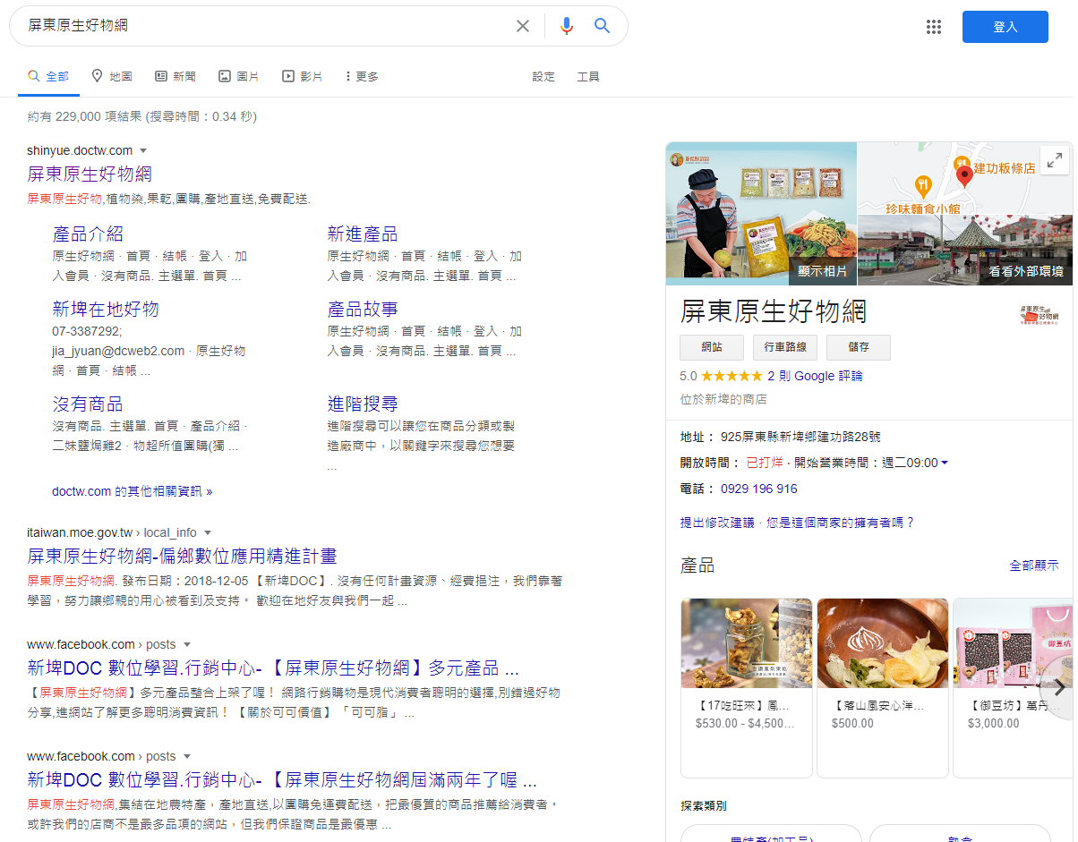Click 網站 button in knowledge panel
Viewport: 1078px width, 842px height.
(x=712, y=347)
